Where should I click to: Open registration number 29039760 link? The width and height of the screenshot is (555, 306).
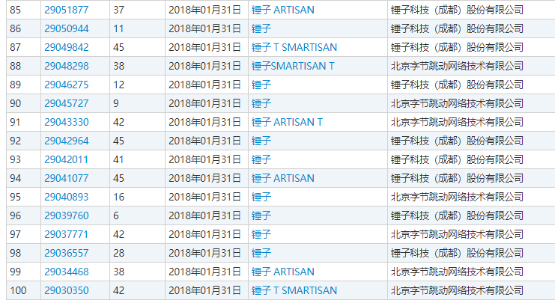point(66,215)
